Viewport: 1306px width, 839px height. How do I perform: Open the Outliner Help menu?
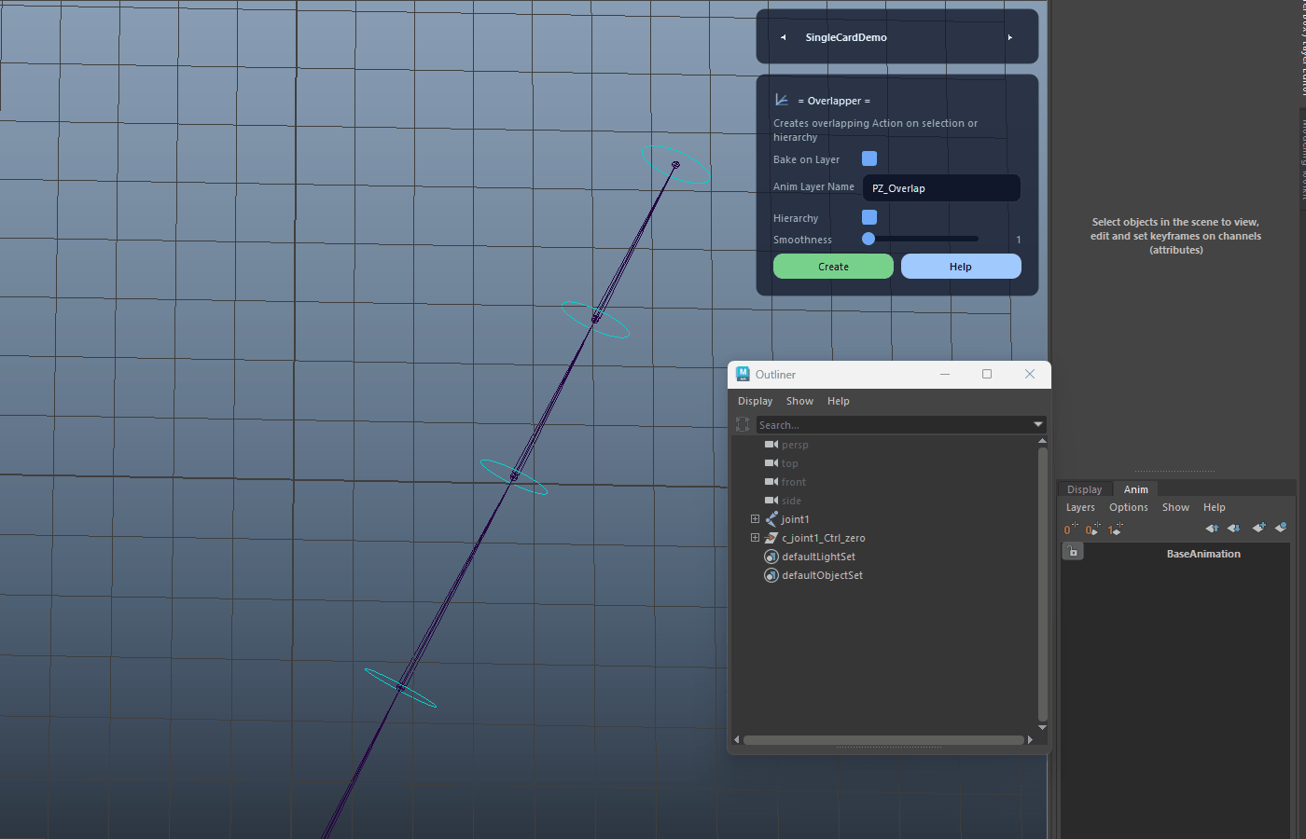click(839, 401)
